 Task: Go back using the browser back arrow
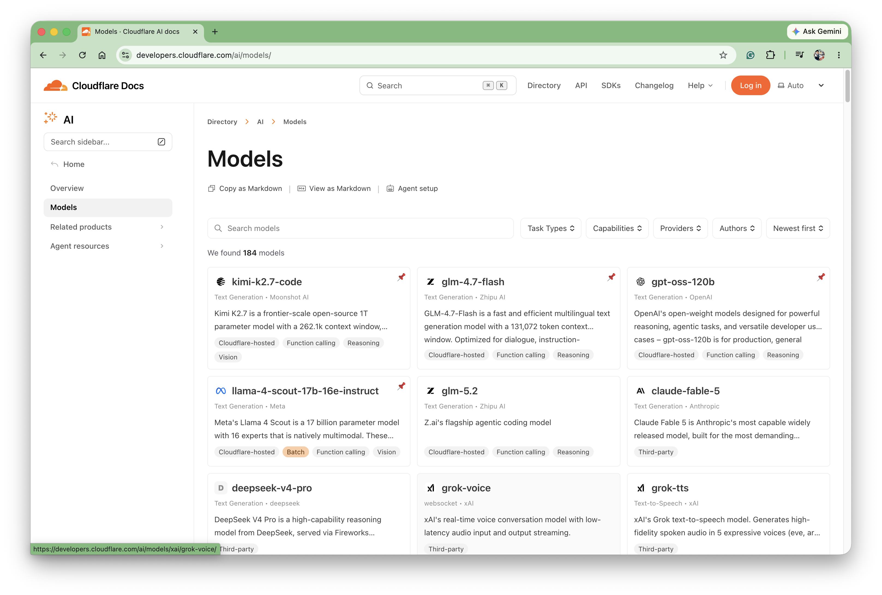[x=43, y=55]
